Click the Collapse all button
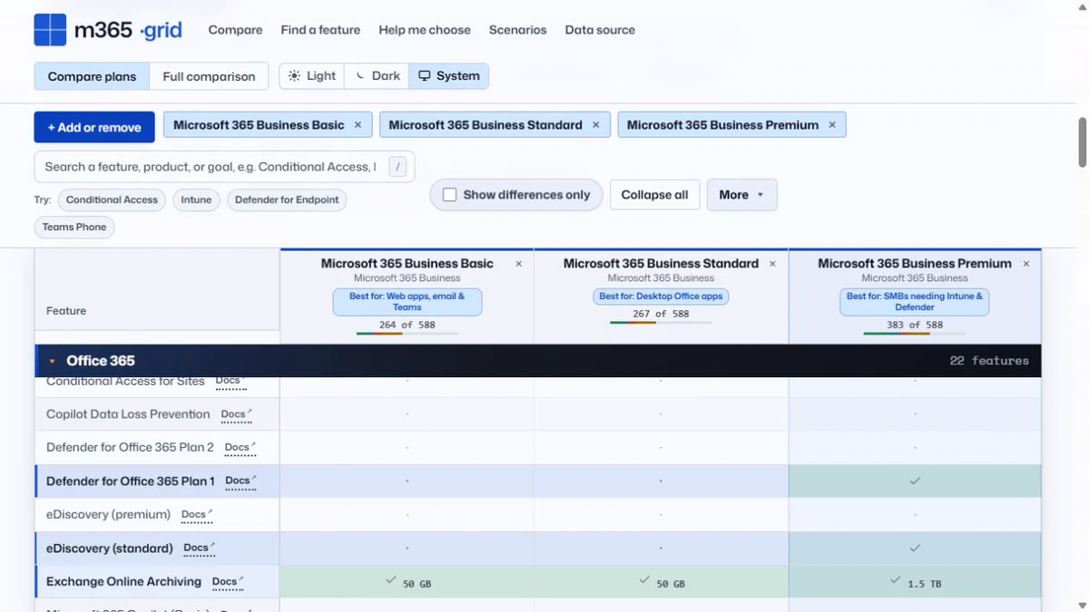Screen dimensions: 1089x612 [x=654, y=195]
